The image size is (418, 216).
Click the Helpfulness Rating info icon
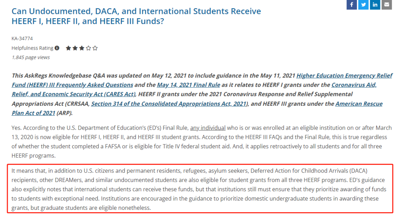(x=57, y=48)
